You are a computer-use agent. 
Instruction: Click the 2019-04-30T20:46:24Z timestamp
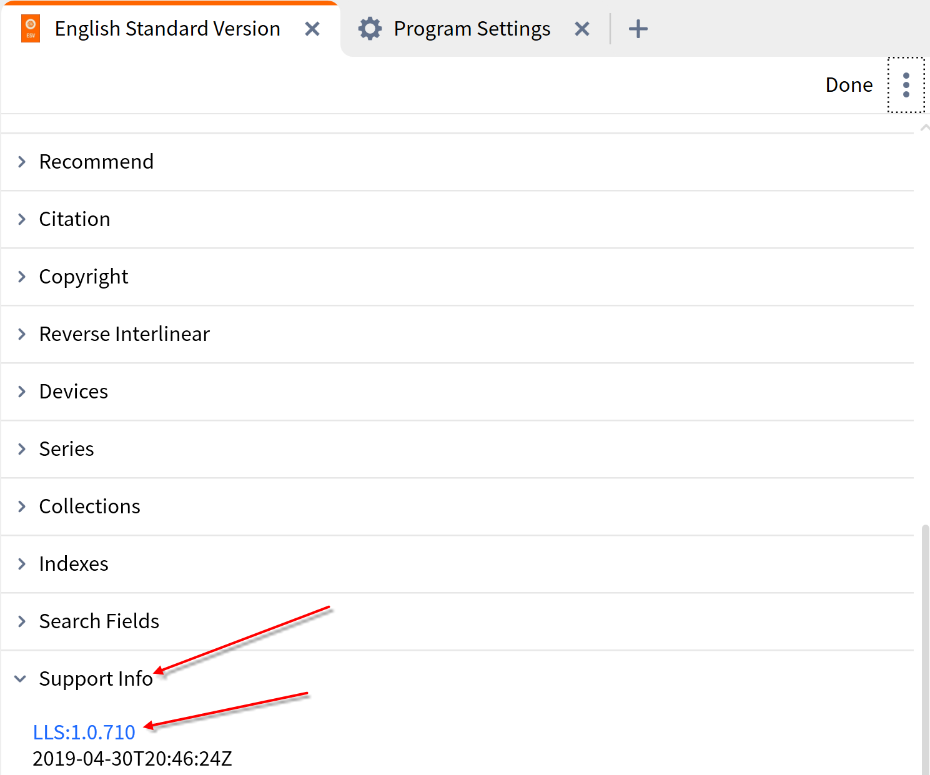point(132,758)
